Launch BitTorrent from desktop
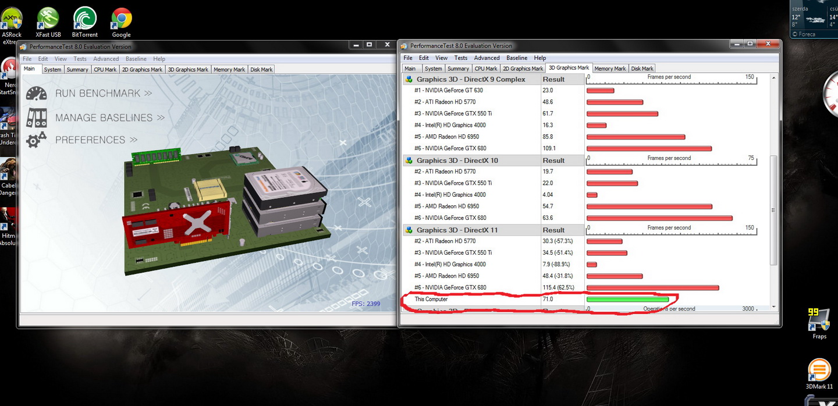Screen dimensions: 838x406 click(85, 23)
